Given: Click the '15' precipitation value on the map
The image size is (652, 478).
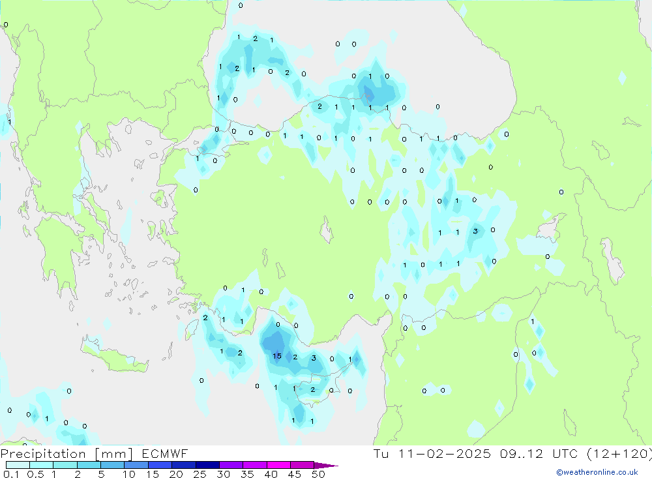Looking at the screenshot, I should pyautogui.click(x=277, y=356).
